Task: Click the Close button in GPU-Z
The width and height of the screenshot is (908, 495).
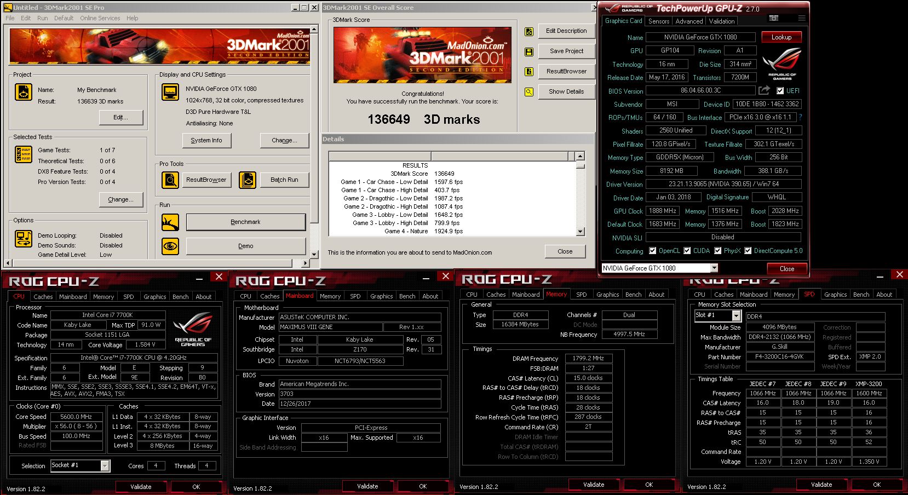Action: tap(787, 268)
